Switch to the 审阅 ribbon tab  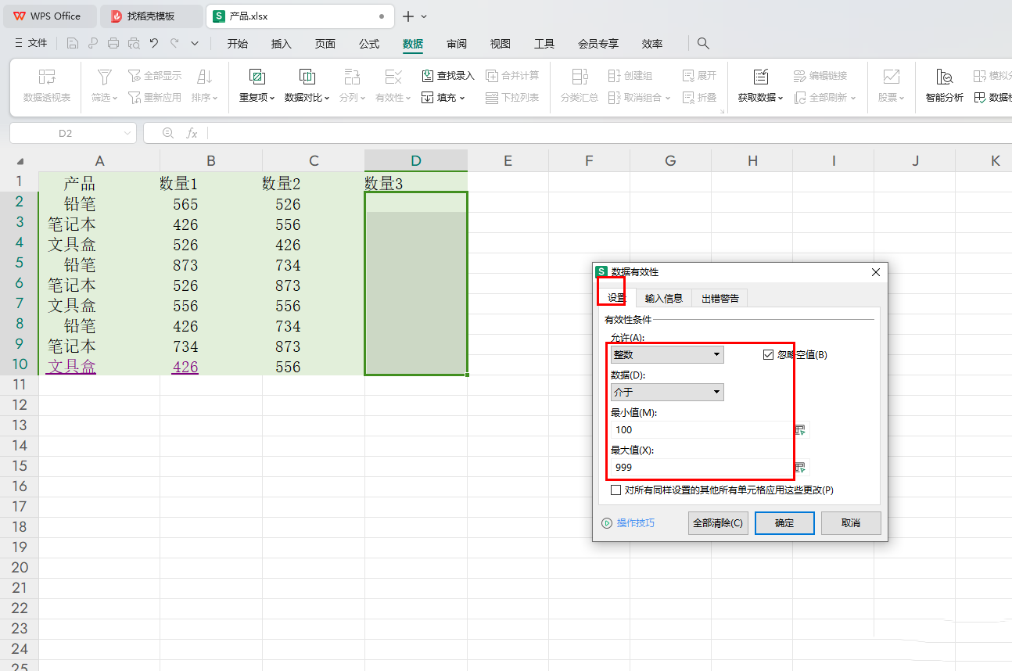click(x=457, y=44)
